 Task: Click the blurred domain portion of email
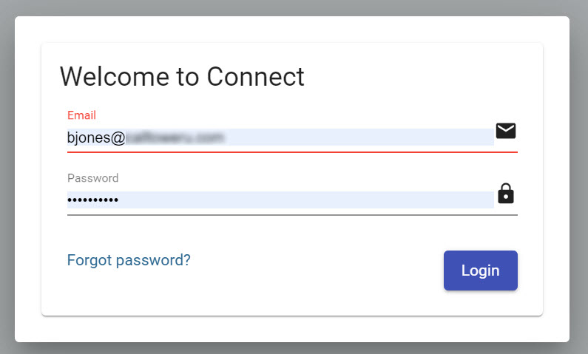point(175,137)
